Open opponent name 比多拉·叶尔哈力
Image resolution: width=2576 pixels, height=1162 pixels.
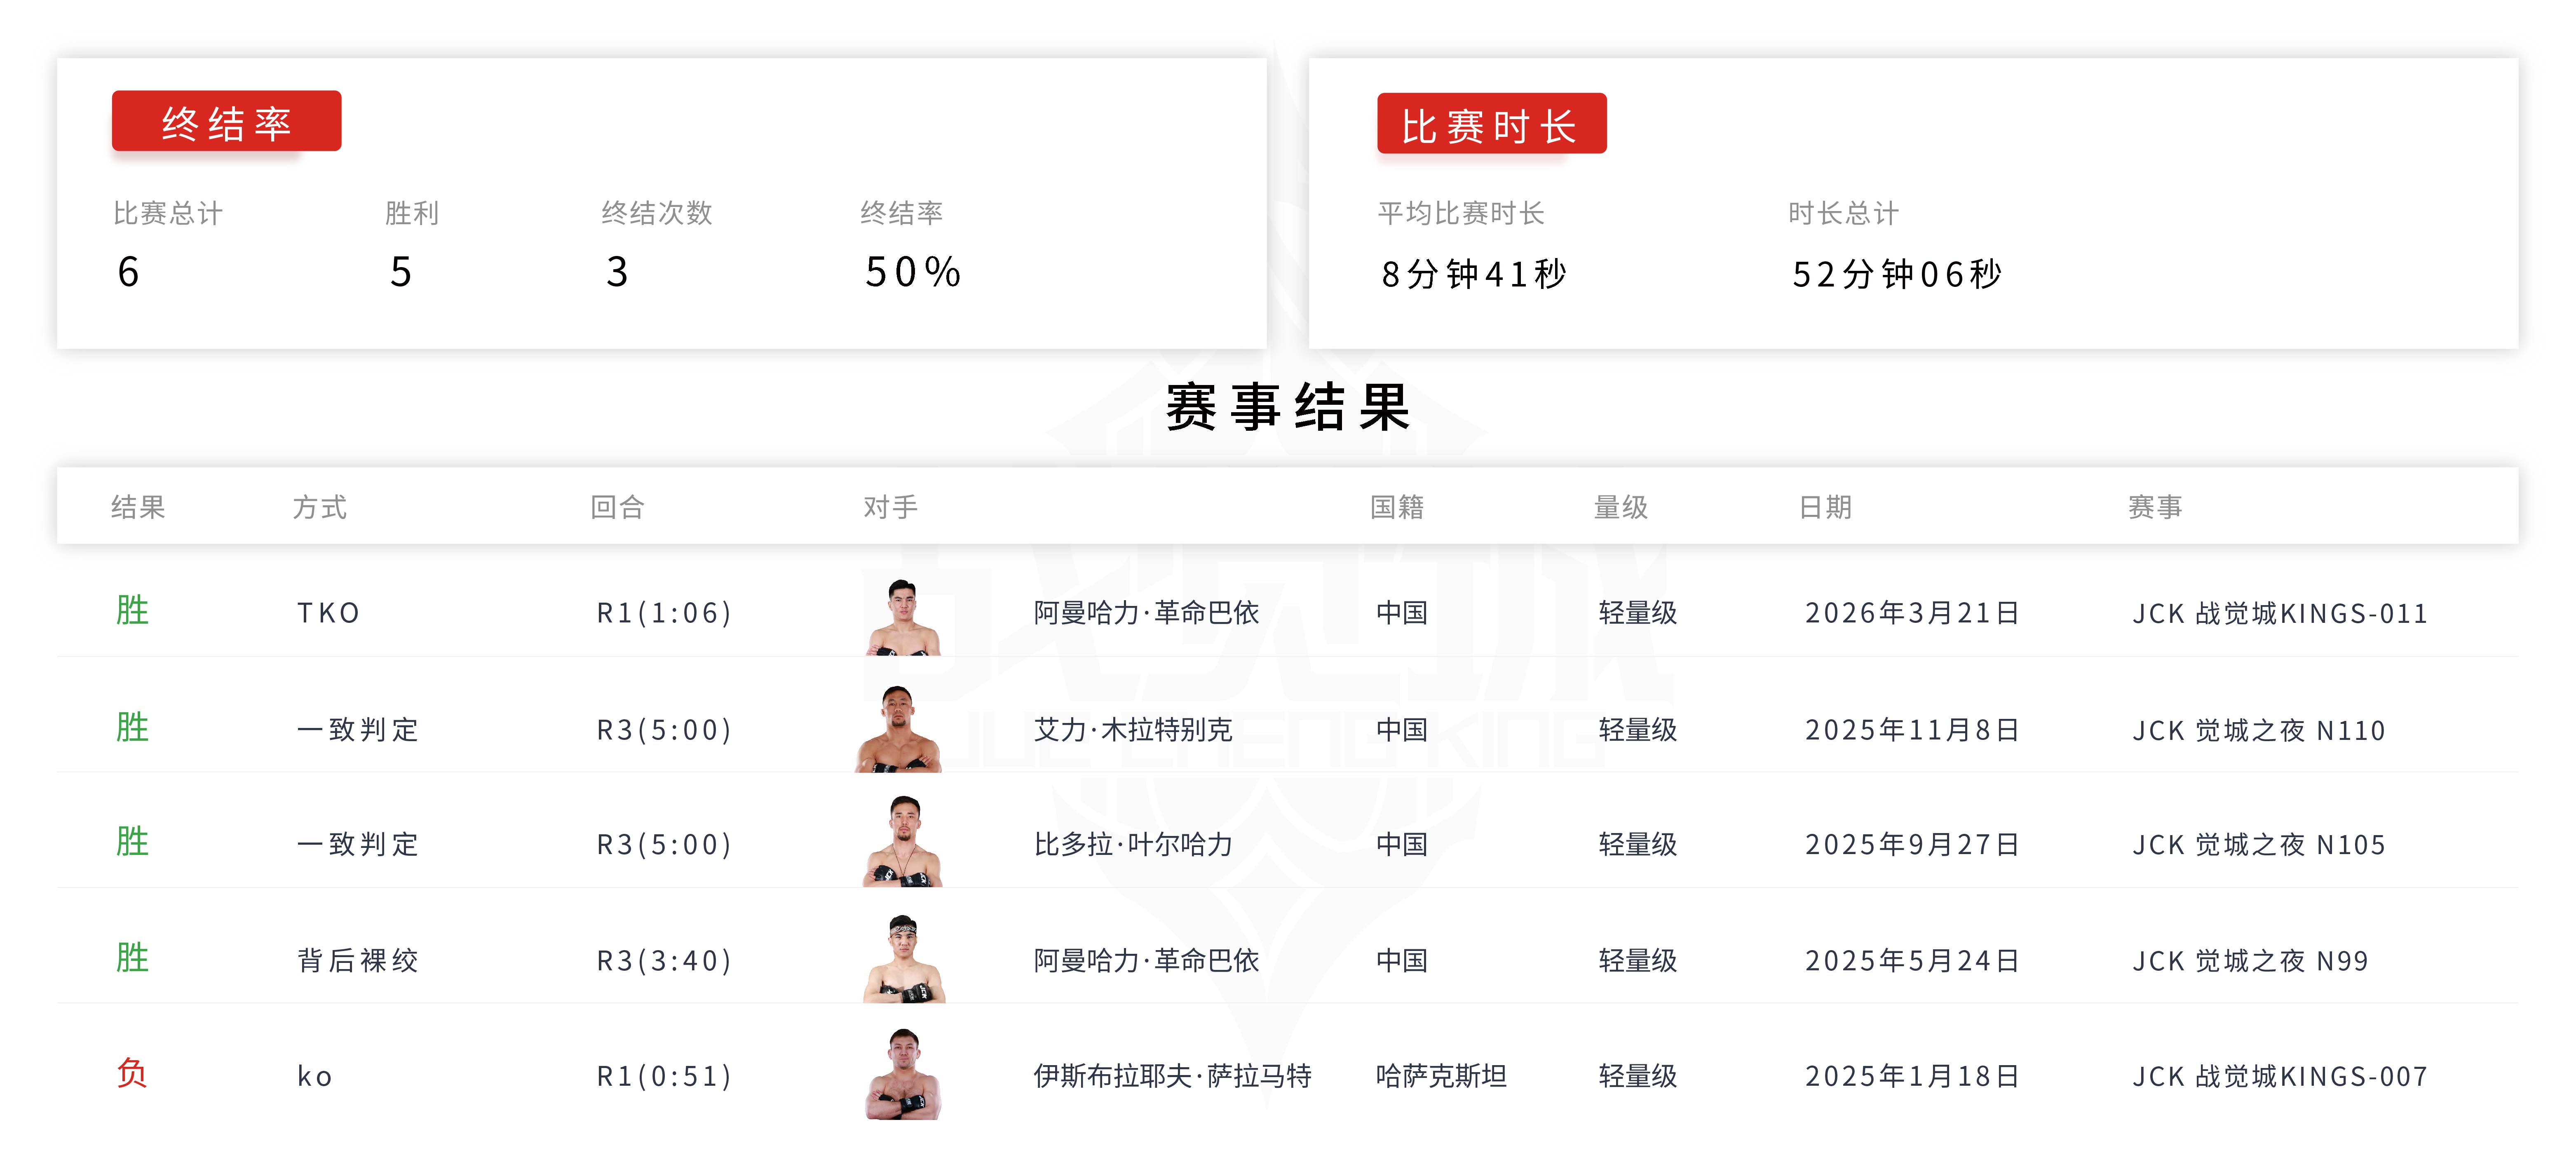coord(1132,845)
